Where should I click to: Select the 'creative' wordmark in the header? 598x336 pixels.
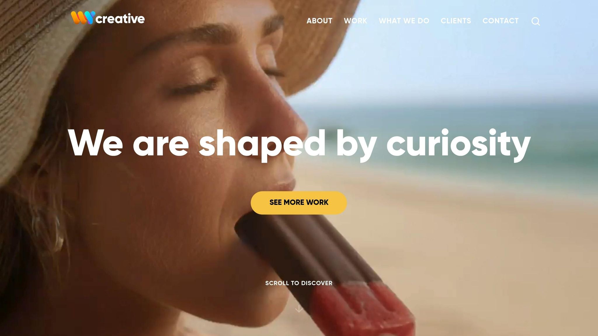point(120,19)
